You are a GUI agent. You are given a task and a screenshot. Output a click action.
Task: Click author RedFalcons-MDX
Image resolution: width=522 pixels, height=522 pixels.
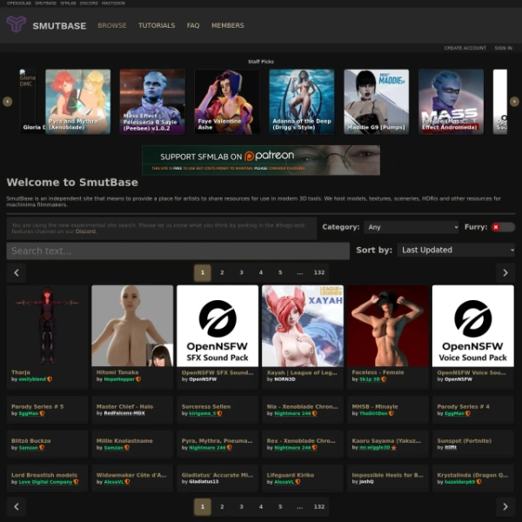(x=124, y=413)
